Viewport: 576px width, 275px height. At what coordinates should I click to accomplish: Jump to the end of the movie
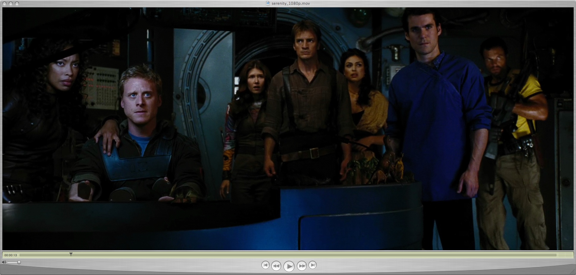[x=312, y=265]
